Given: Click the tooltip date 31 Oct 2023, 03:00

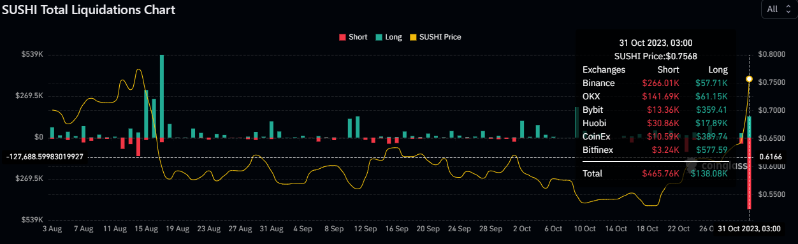Looking at the screenshot, I should [x=655, y=43].
